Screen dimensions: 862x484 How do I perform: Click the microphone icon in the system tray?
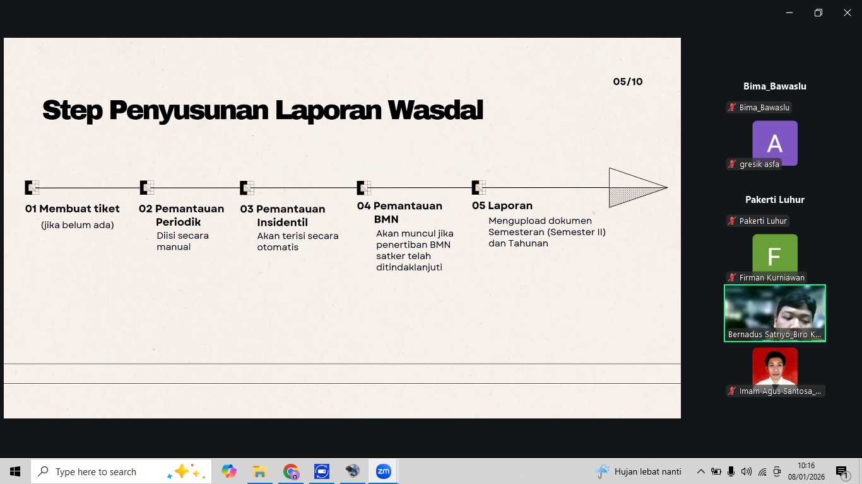click(731, 471)
